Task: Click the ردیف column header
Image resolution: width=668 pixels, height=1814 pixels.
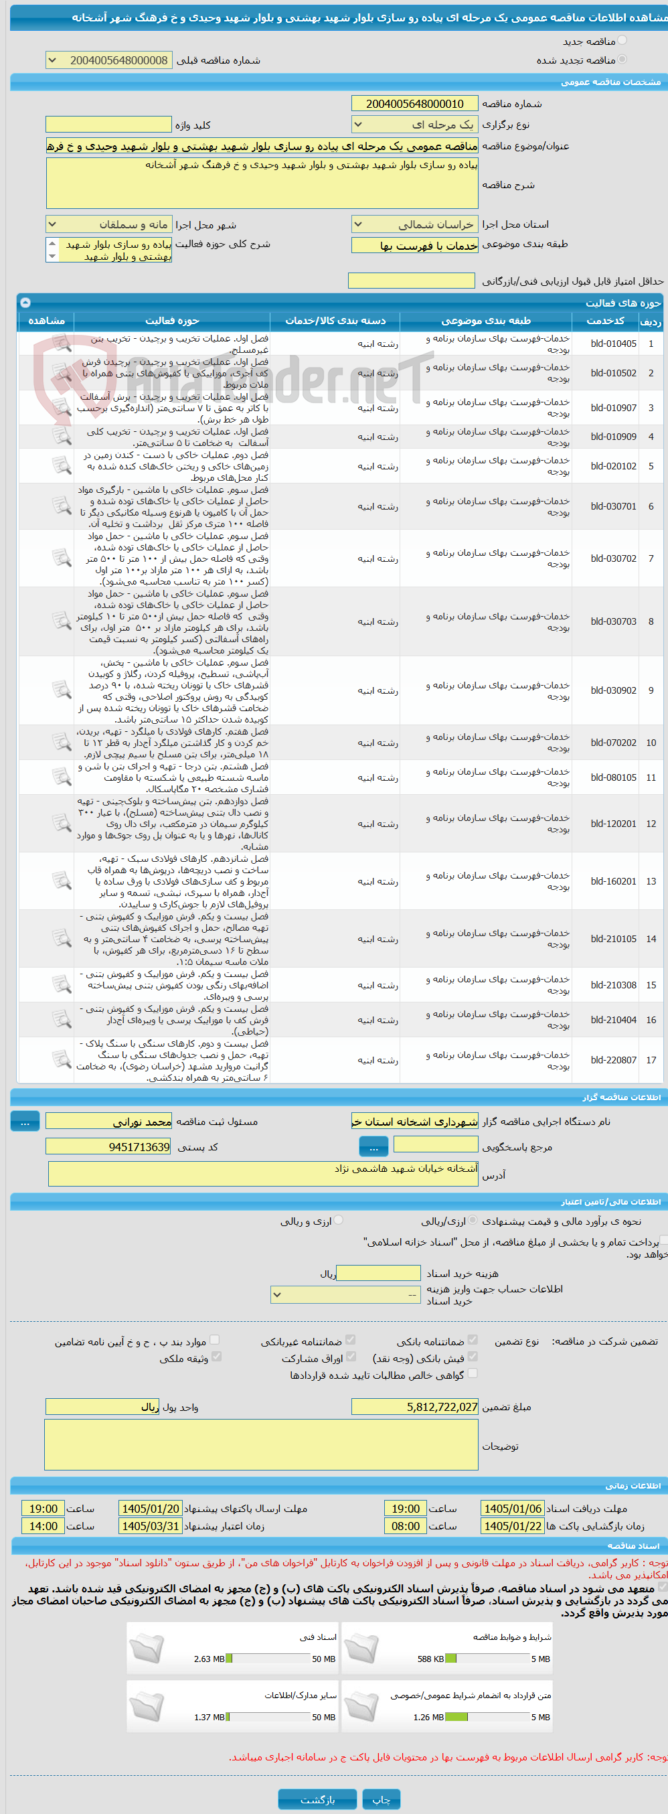Action: point(651,321)
